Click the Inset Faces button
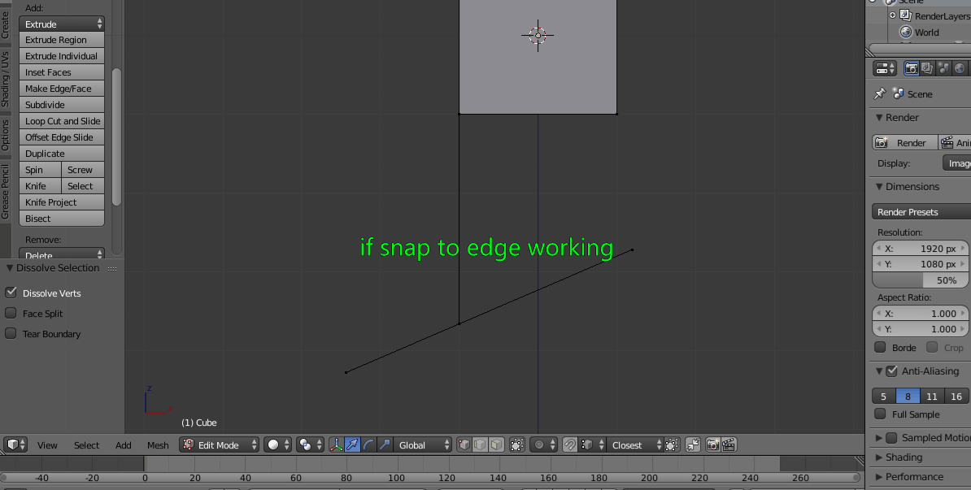The image size is (971, 490). (62, 72)
